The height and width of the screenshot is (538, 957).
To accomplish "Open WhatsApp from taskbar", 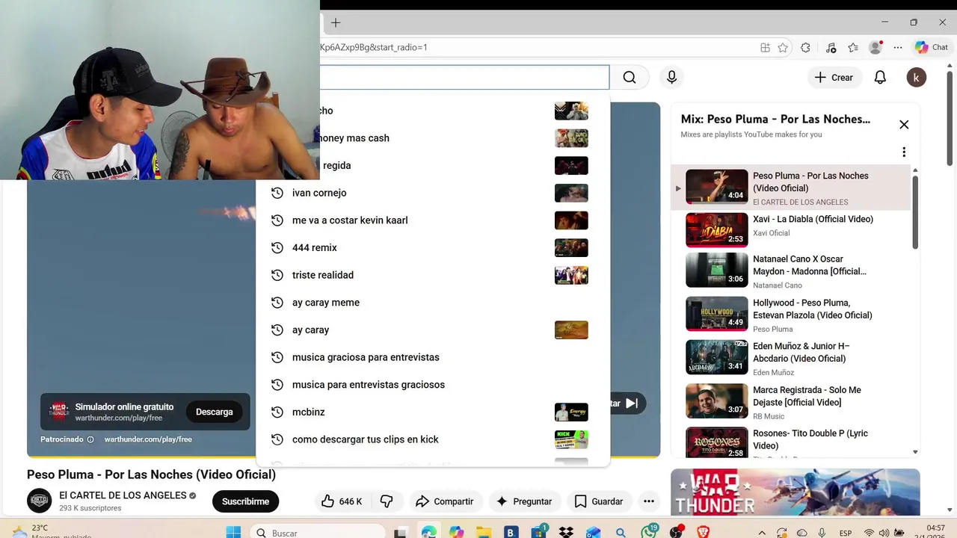I will pyautogui.click(x=648, y=532).
